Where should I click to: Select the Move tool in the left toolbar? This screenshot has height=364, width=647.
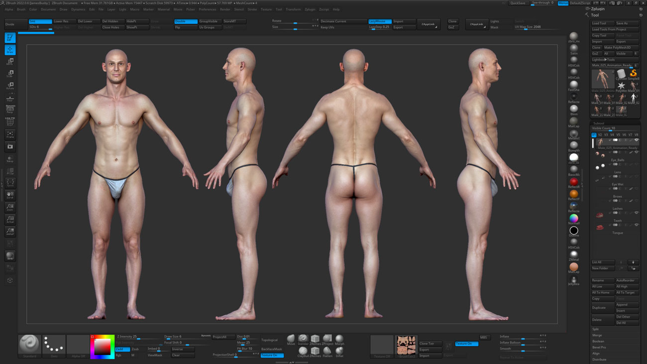click(x=10, y=62)
